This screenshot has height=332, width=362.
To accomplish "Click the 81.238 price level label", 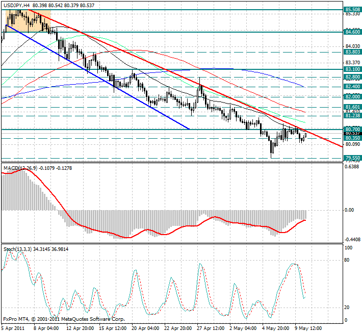I will 352,115.
